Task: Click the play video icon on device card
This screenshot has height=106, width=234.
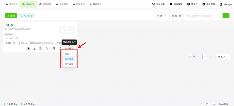Action: [28, 48]
